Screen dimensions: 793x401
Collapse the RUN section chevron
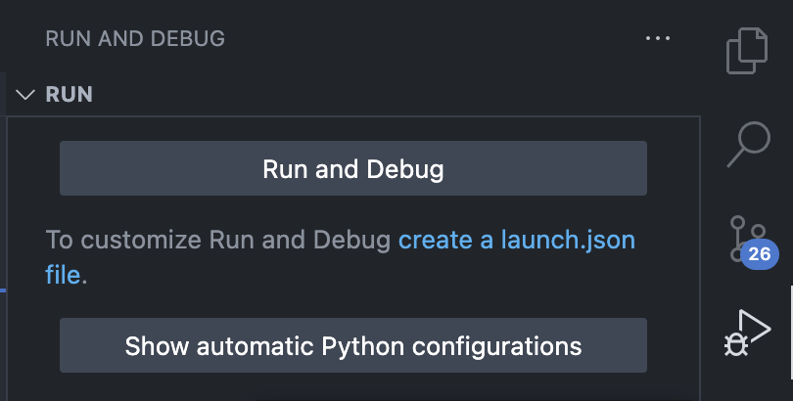pos(25,95)
